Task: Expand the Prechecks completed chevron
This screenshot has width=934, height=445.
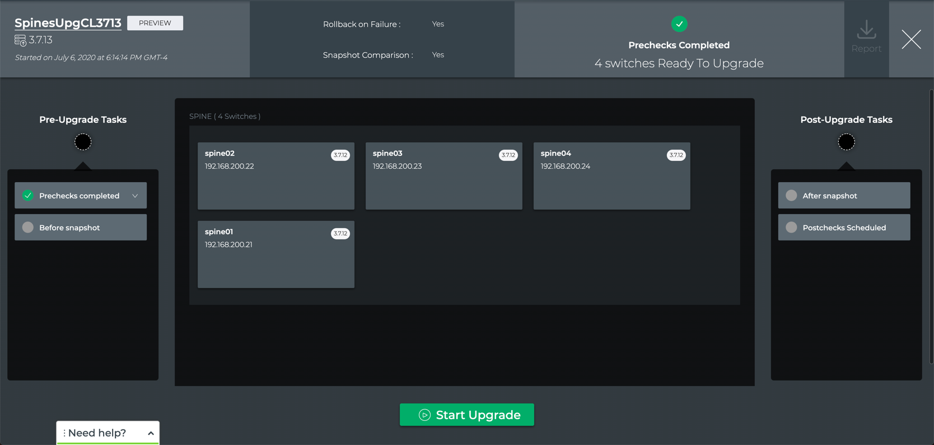Action: tap(135, 196)
